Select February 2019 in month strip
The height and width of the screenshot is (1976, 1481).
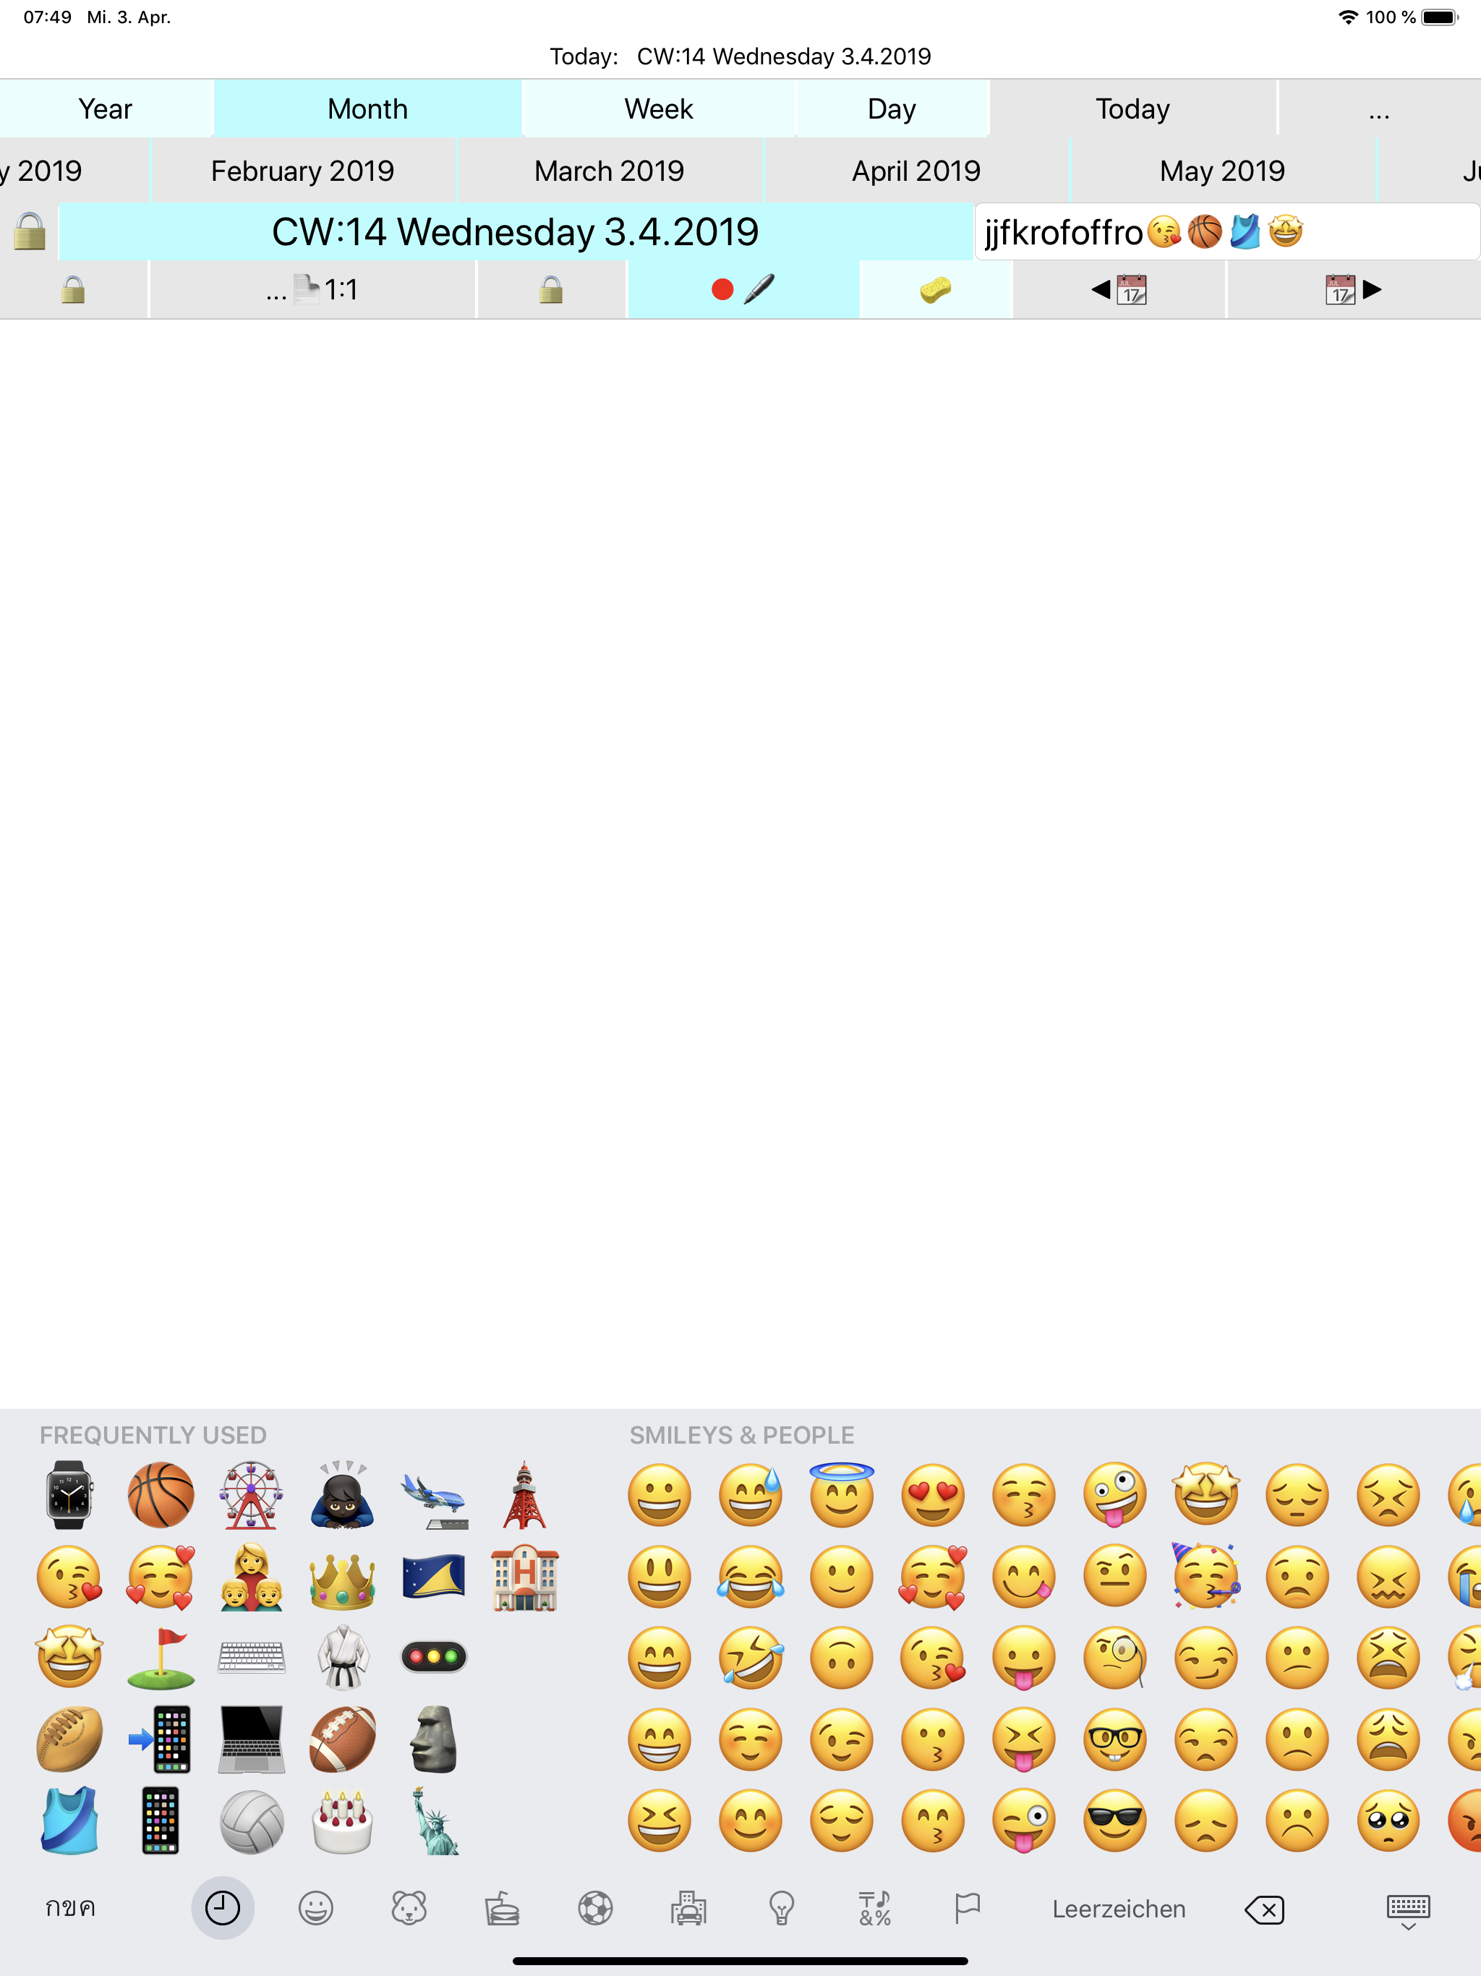coord(303,171)
